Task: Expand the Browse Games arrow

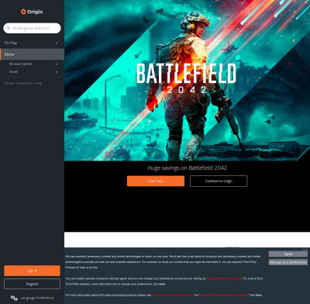Action: pyautogui.click(x=57, y=64)
